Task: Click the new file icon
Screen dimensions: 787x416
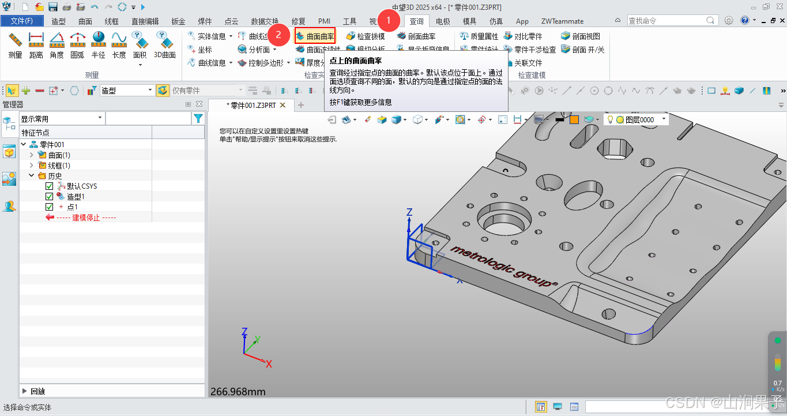Action: [x=25, y=7]
